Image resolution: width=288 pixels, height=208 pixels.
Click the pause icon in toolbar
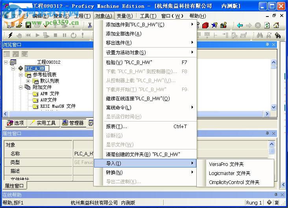pos(64,35)
